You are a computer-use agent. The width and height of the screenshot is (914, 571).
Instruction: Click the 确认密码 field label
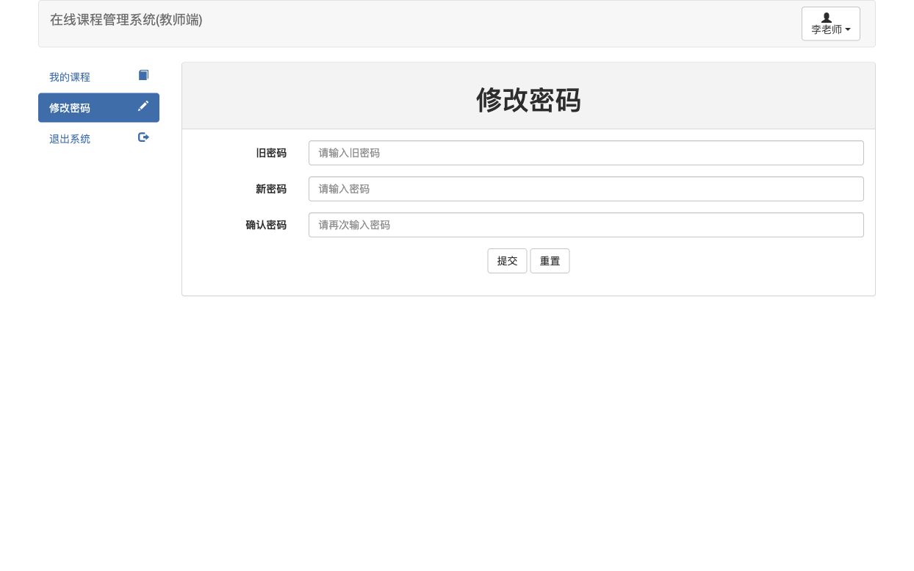click(x=266, y=225)
